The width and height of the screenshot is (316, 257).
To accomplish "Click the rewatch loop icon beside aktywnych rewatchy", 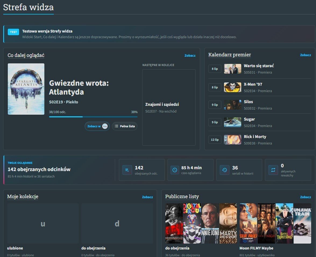I will click(x=273, y=170).
